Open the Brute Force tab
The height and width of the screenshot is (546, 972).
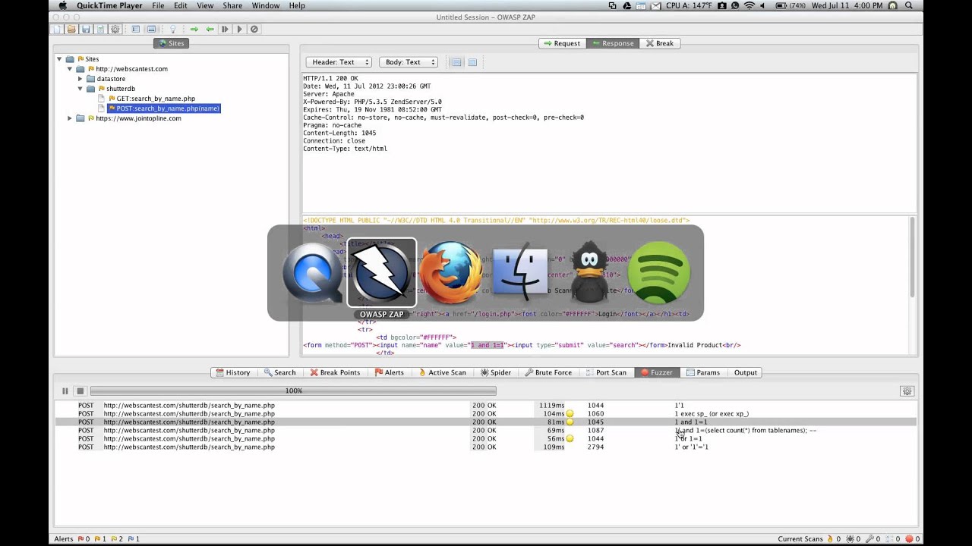click(x=548, y=372)
